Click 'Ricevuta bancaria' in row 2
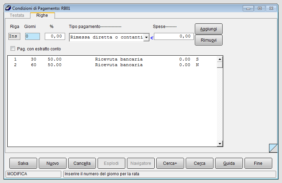This screenshot has width=282, height=183. (119, 65)
